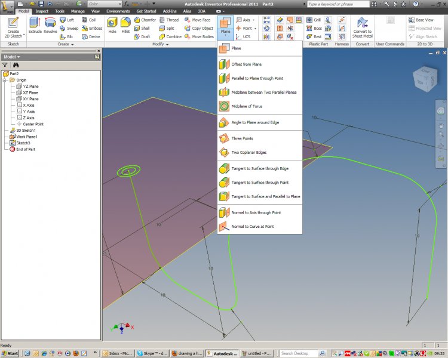Pick the Split tool
The width and height of the screenshot is (448, 358).
tap(167, 28)
